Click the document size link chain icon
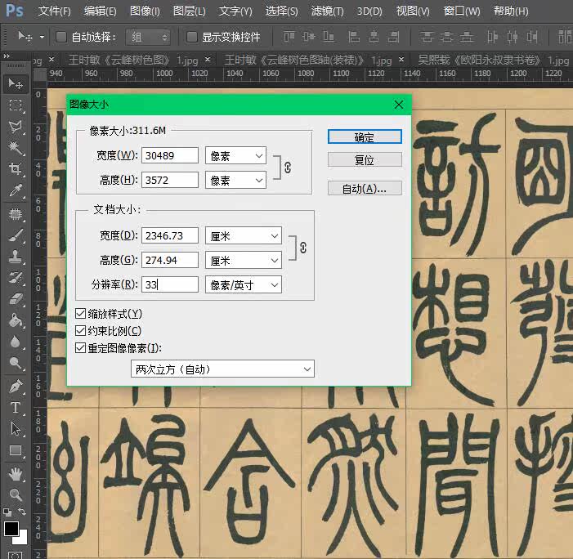The height and width of the screenshot is (559, 573). (x=303, y=248)
